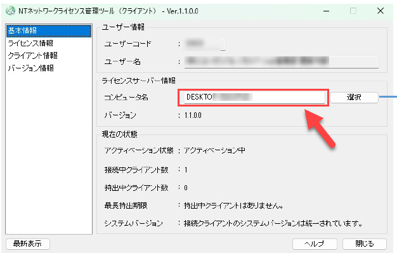Minimize the license tool window
The width and height of the screenshot is (397, 253).
(x=327, y=11)
